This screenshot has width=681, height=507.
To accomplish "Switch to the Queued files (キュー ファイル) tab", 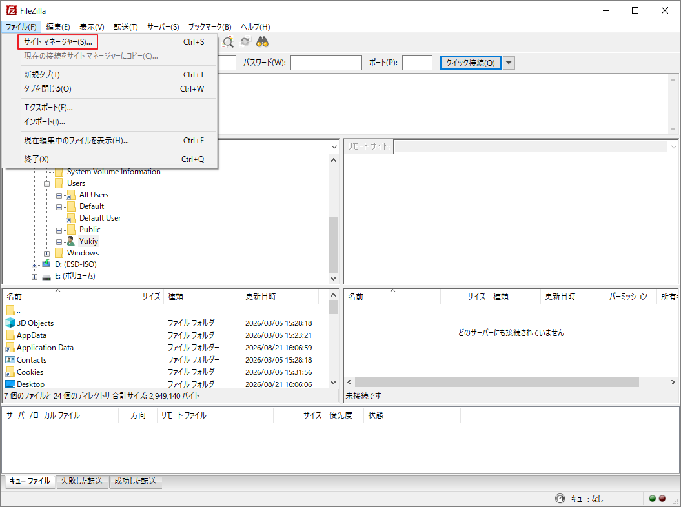I will (30, 481).
